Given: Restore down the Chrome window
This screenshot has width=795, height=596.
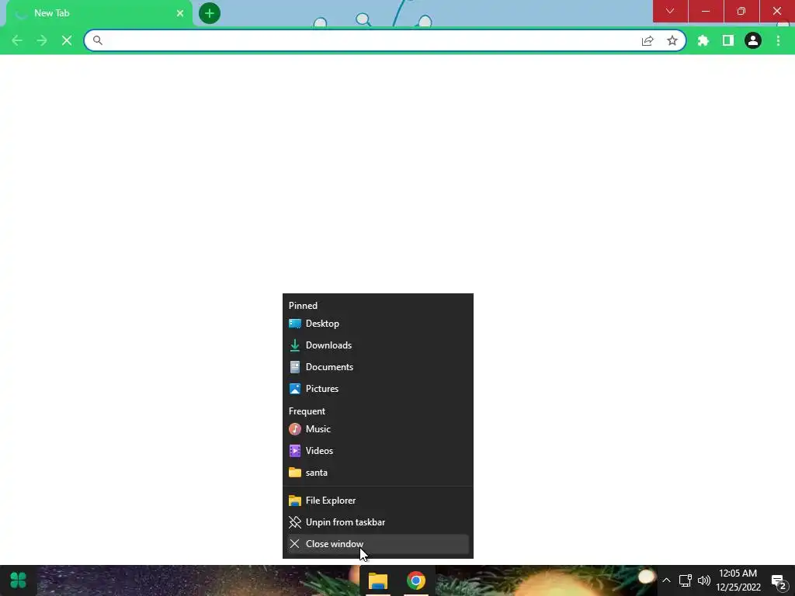Looking at the screenshot, I should click(x=741, y=11).
